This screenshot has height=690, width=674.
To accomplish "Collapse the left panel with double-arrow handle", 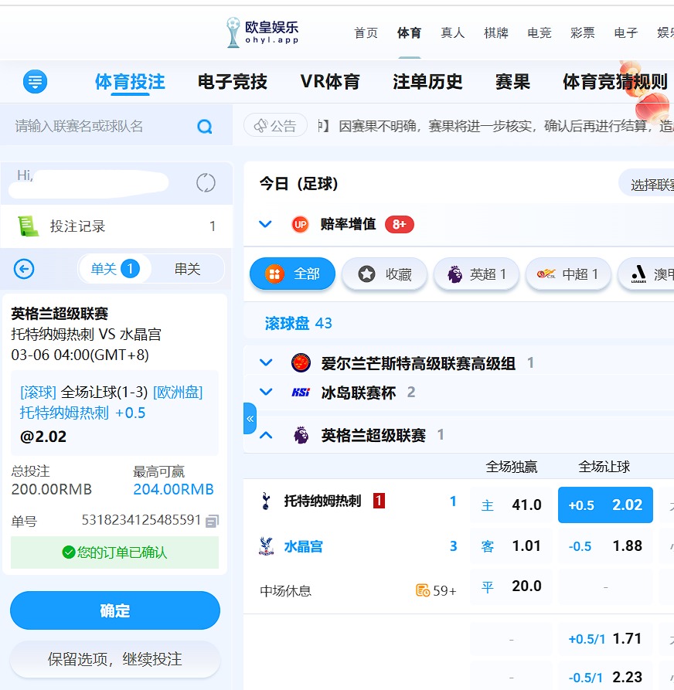I will [250, 418].
